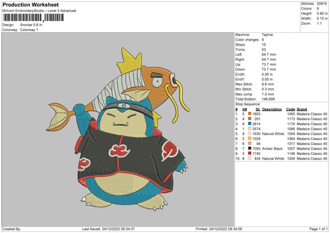Click the orange swatch for stop 1
This screenshot has width=330, height=233.
[249, 114]
